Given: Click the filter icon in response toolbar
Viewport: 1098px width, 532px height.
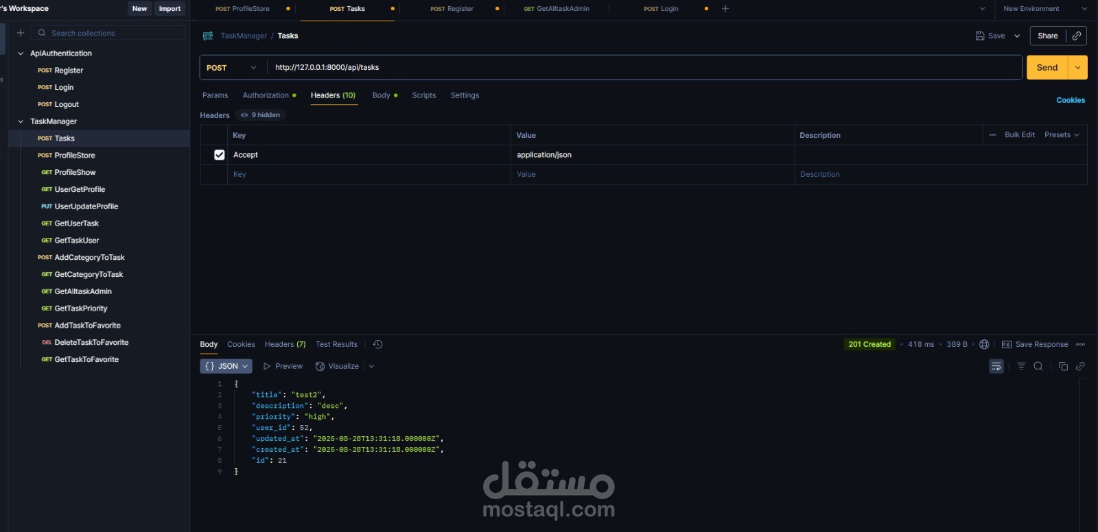Looking at the screenshot, I should pyautogui.click(x=1021, y=366).
